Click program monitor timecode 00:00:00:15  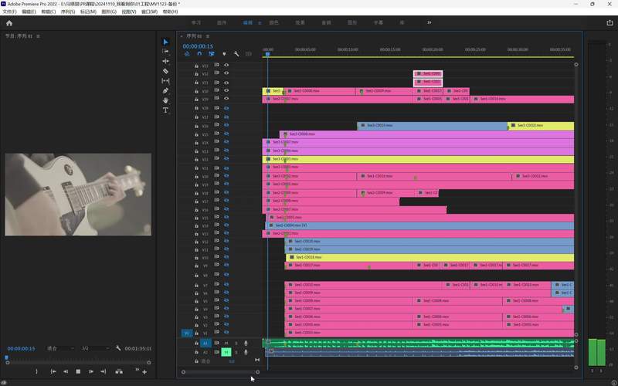[x=22, y=348]
